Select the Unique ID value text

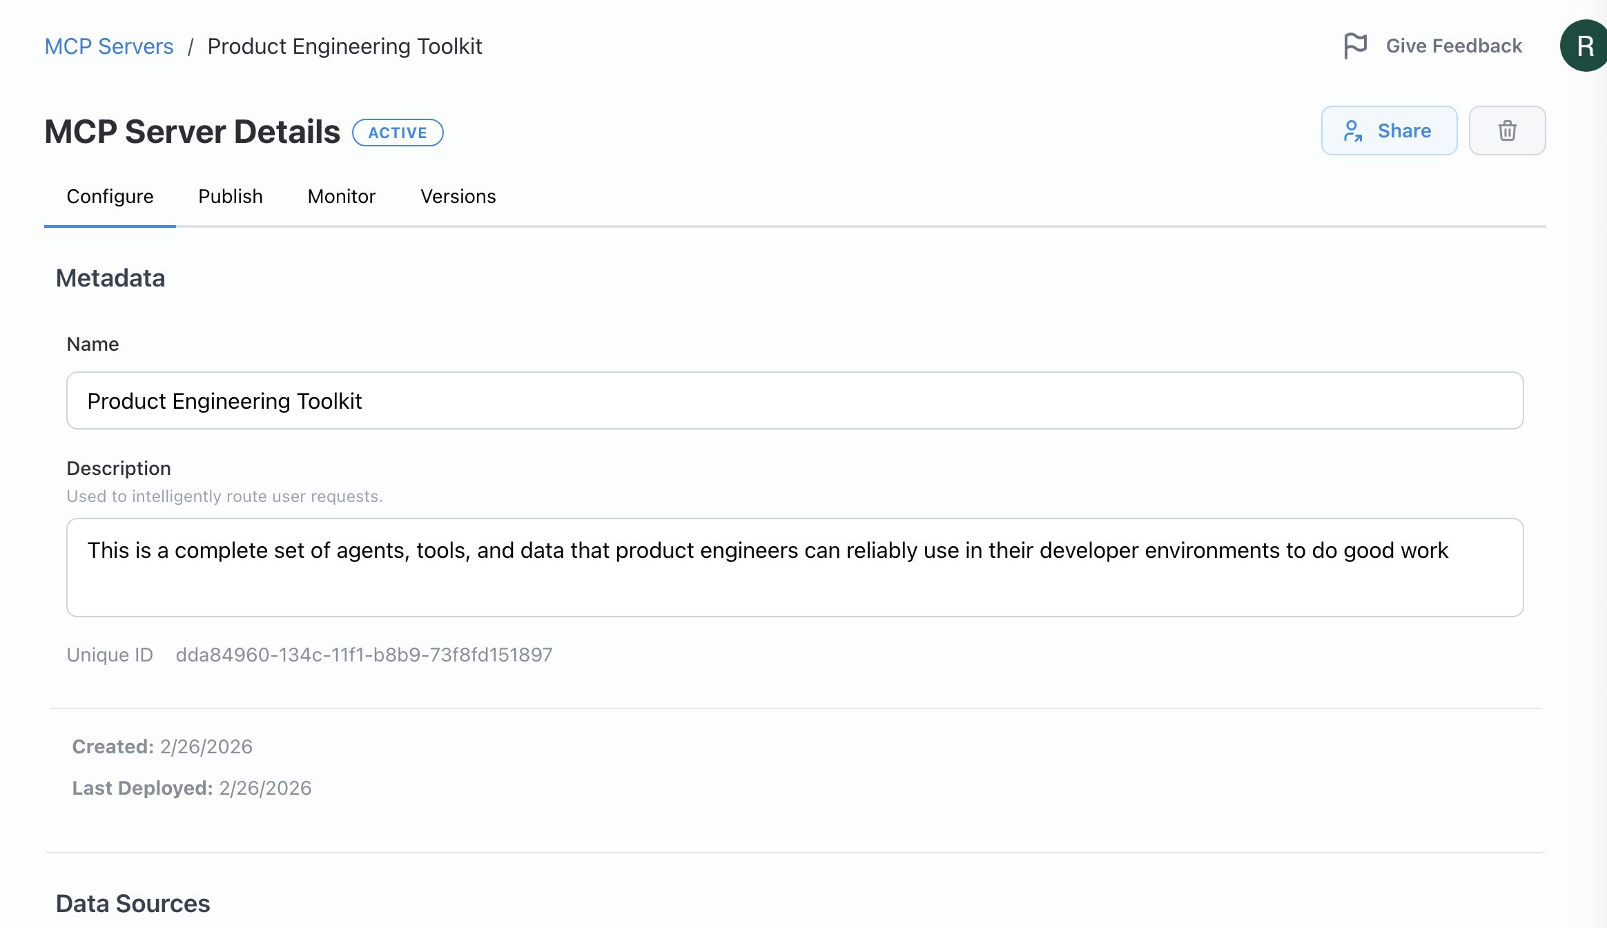pyautogui.click(x=364, y=655)
